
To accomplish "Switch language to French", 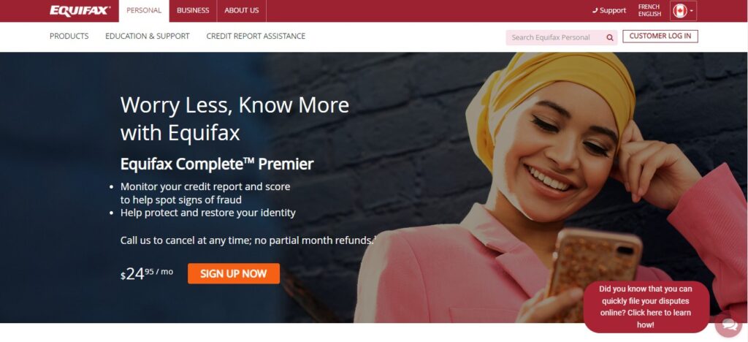I will point(649,7).
